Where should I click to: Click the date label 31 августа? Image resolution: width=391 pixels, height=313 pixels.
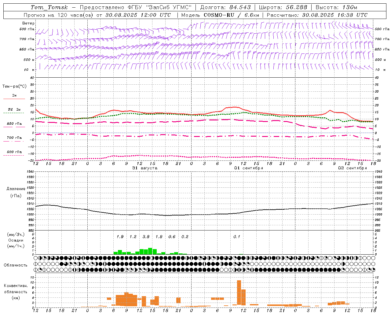click(145, 168)
